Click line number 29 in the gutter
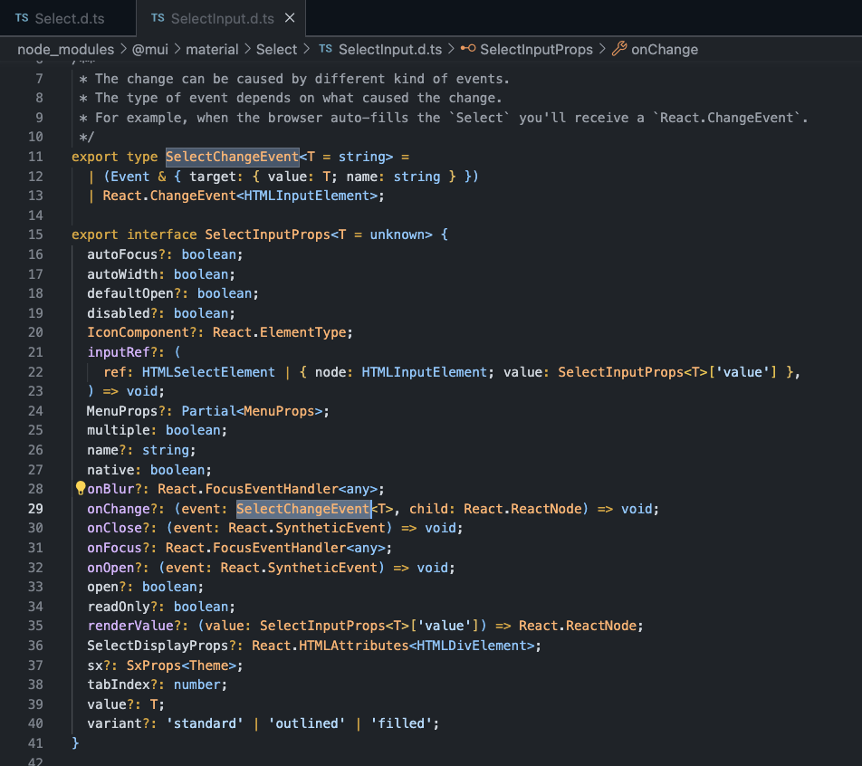Image resolution: width=862 pixels, height=766 pixels. 35,509
